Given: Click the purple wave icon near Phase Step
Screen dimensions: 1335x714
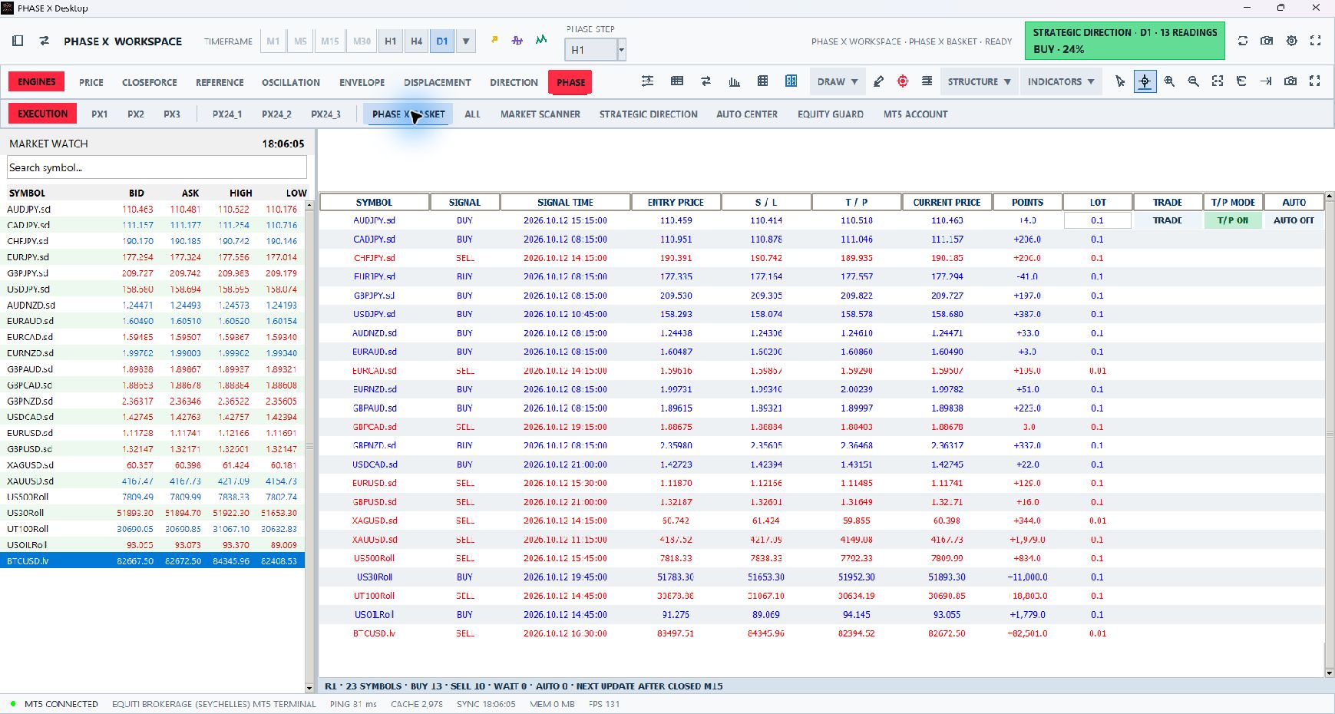Looking at the screenshot, I should point(517,40).
